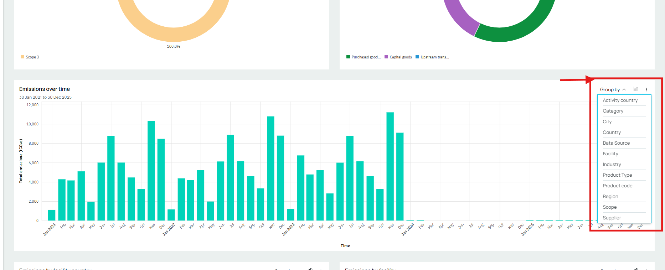Toggle the purple Capital goods legend

click(x=398, y=57)
